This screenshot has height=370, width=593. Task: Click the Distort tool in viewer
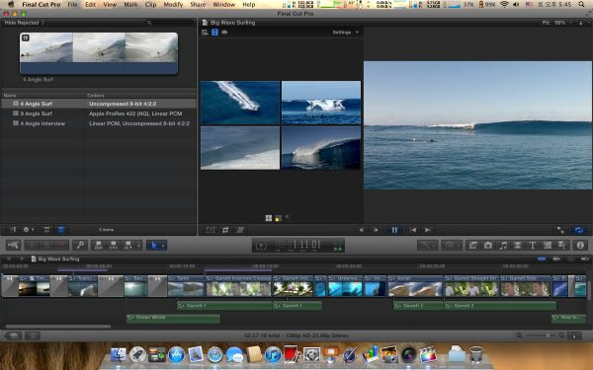(240, 230)
